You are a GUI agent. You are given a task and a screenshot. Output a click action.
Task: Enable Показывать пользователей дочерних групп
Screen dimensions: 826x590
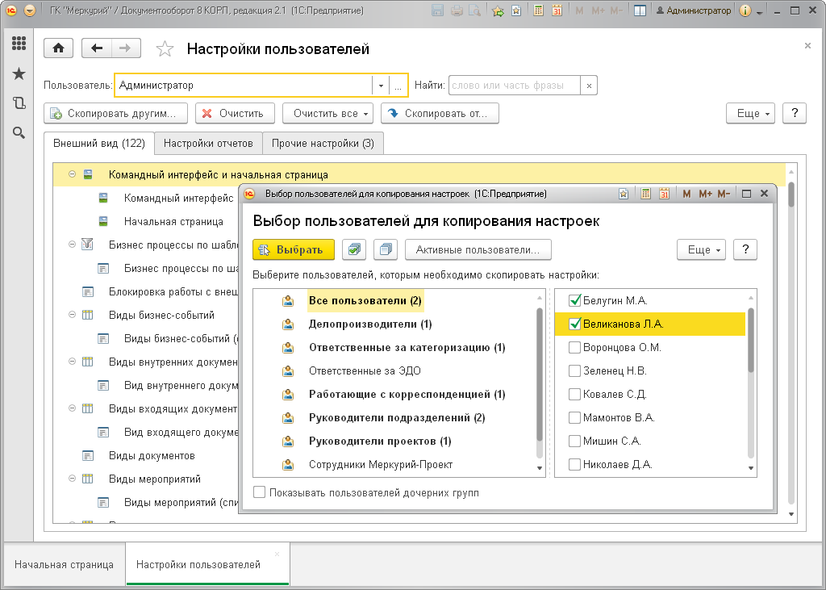coord(259,492)
